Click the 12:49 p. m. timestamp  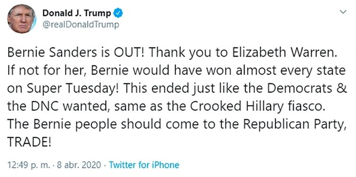pos(28,165)
